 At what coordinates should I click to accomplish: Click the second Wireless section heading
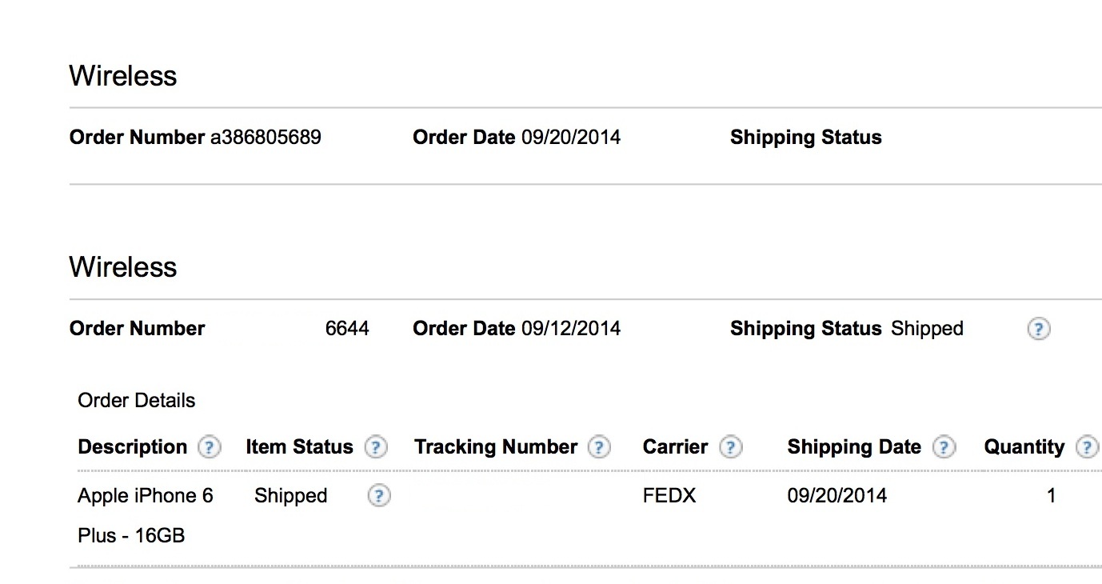tap(123, 266)
